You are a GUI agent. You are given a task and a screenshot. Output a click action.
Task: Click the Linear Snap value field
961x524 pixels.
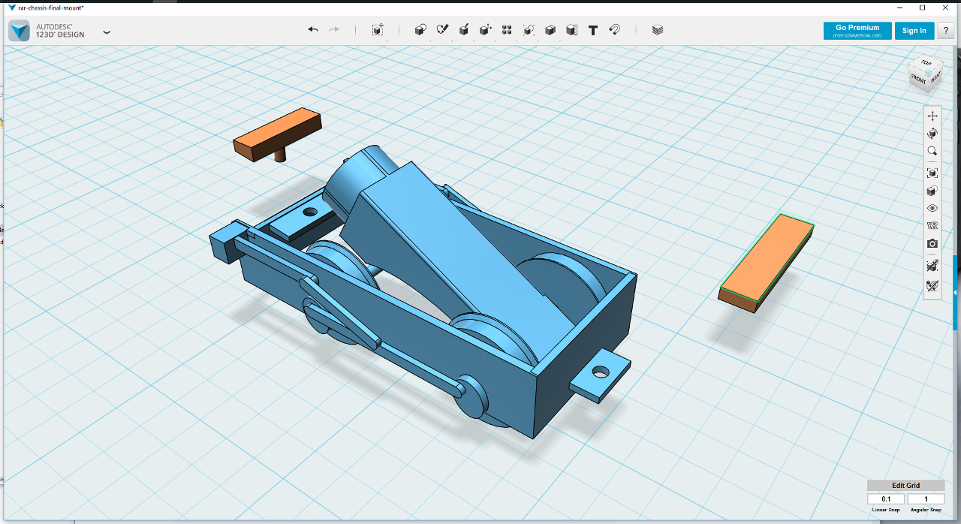(886, 499)
